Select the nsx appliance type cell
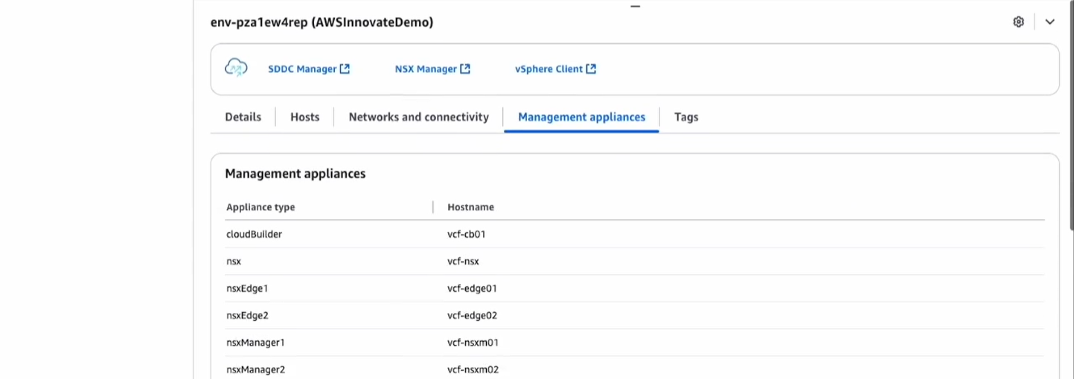Viewport: 1074px width, 379px height. tap(234, 262)
